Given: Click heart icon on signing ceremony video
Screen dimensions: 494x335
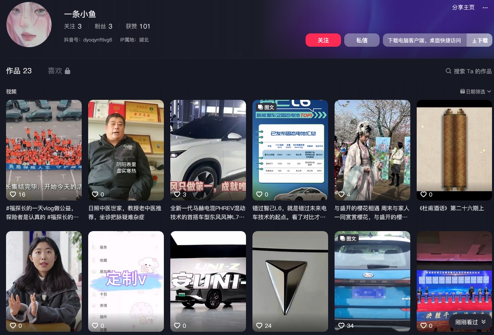Looking at the screenshot, I should [424, 326].
